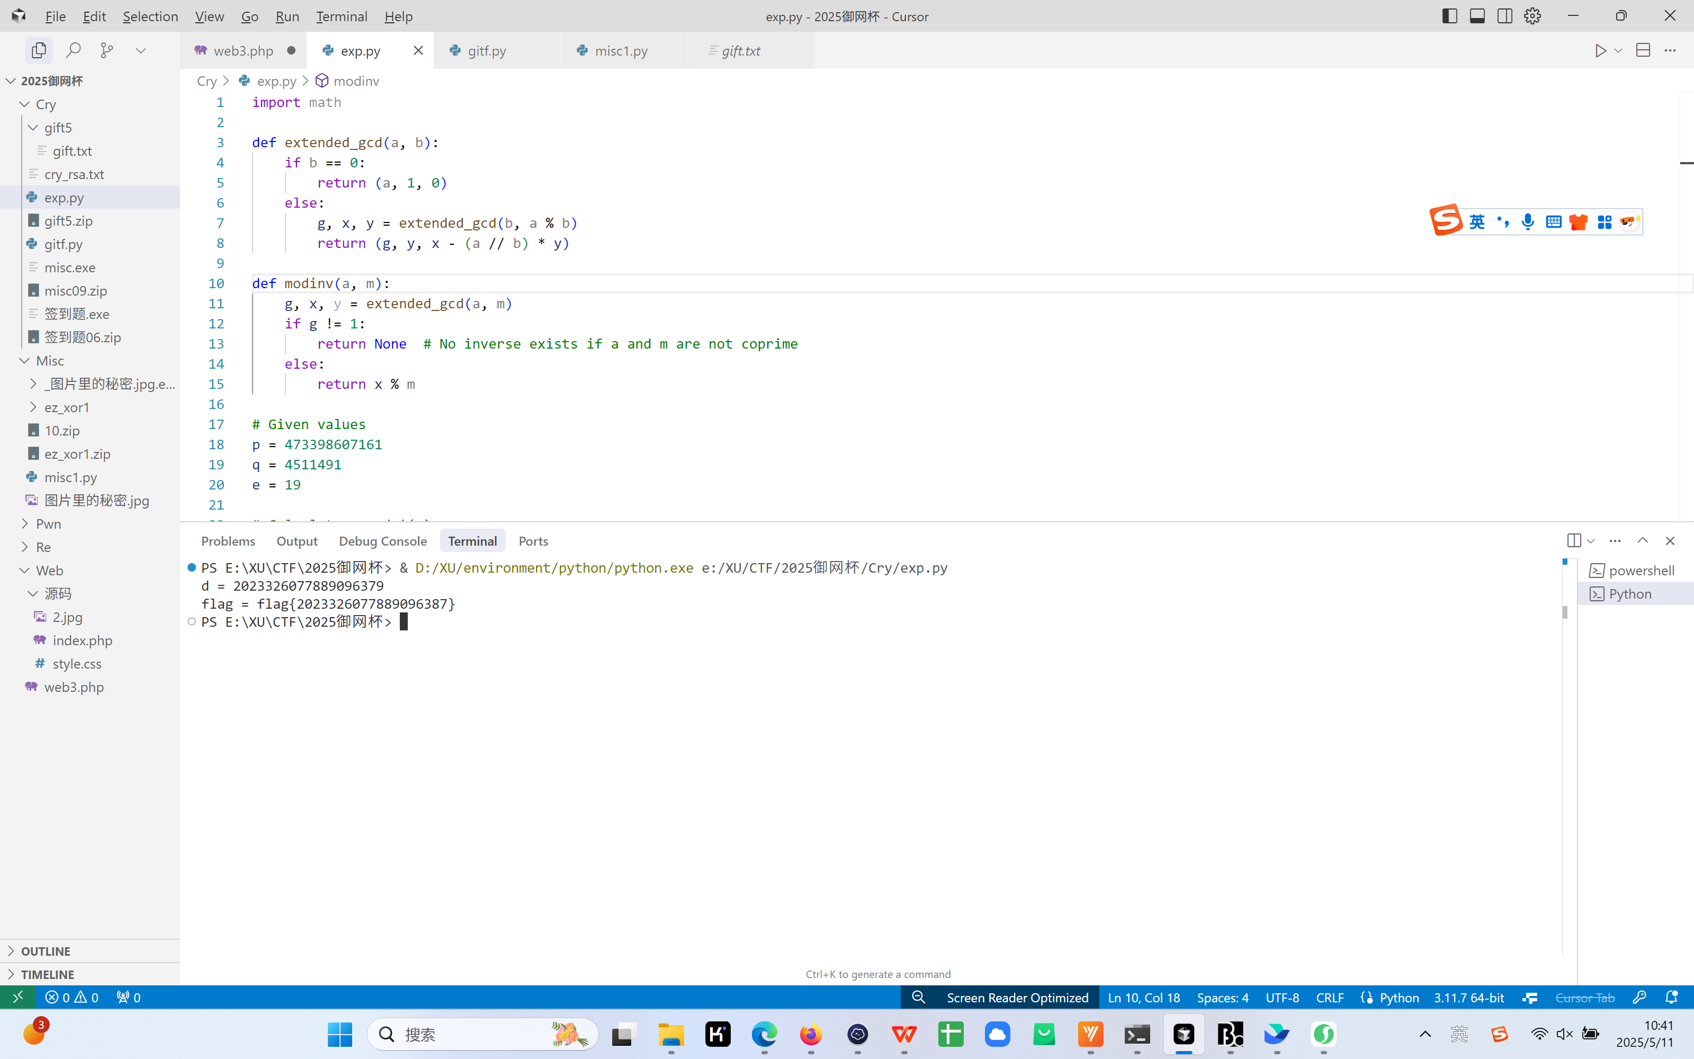Close the terminal panel
Image resolution: width=1694 pixels, height=1059 pixels.
pyautogui.click(x=1670, y=541)
